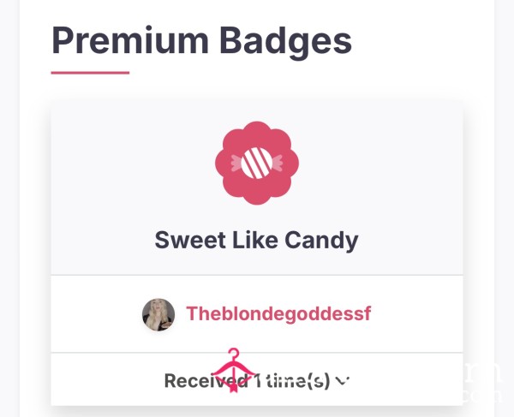
Task: Open Theblondegoddessf profile link
Action: pos(278,313)
